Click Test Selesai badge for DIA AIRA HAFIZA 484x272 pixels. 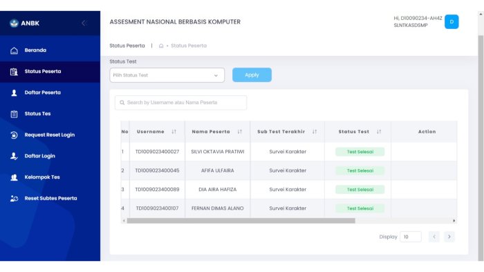pyautogui.click(x=360, y=189)
